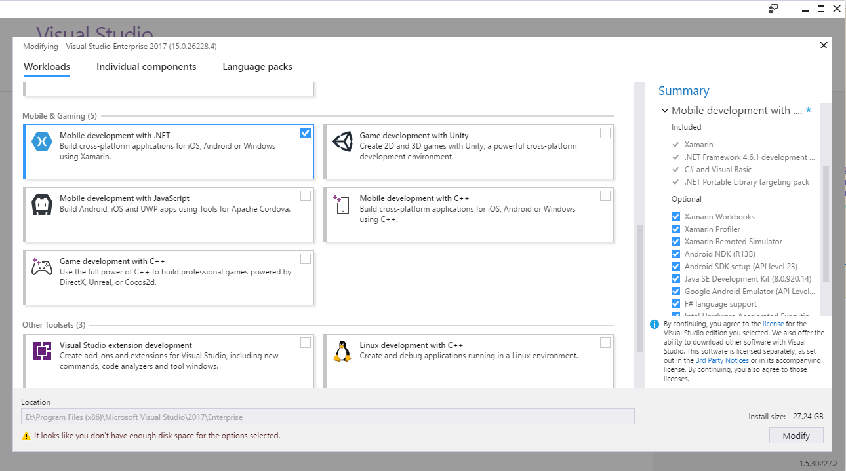Uncheck Android SDK setup (API level 23)
Image resolution: width=846 pixels, height=471 pixels.
point(676,267)
